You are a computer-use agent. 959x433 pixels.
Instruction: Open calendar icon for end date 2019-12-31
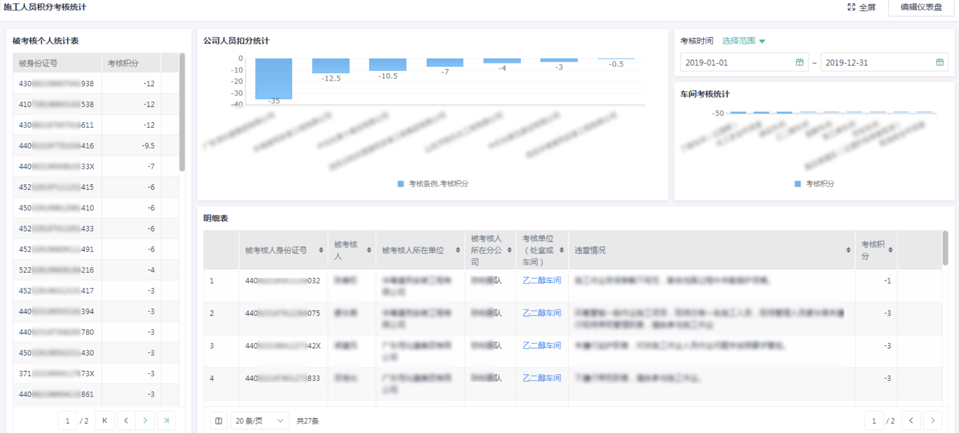(x=939, y=62)
